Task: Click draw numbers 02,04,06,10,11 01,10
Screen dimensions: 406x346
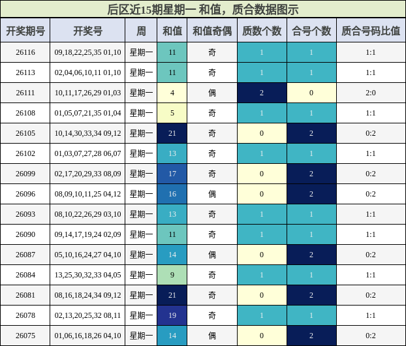Action: 87,72
